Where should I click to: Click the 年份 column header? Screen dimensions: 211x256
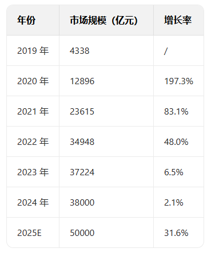pos(26,20)
